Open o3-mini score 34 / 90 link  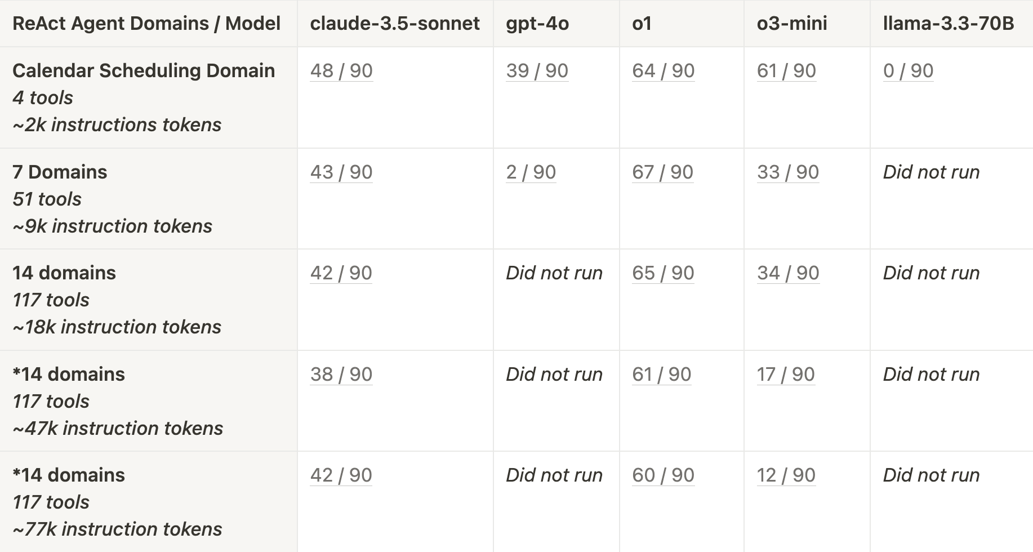788,273
